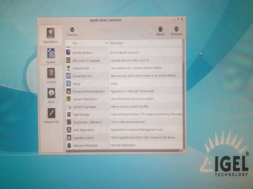The width and height of the screenshot is (253, 189).
Task: Maximize the Application Launcher window
Action: coord(178,19)
